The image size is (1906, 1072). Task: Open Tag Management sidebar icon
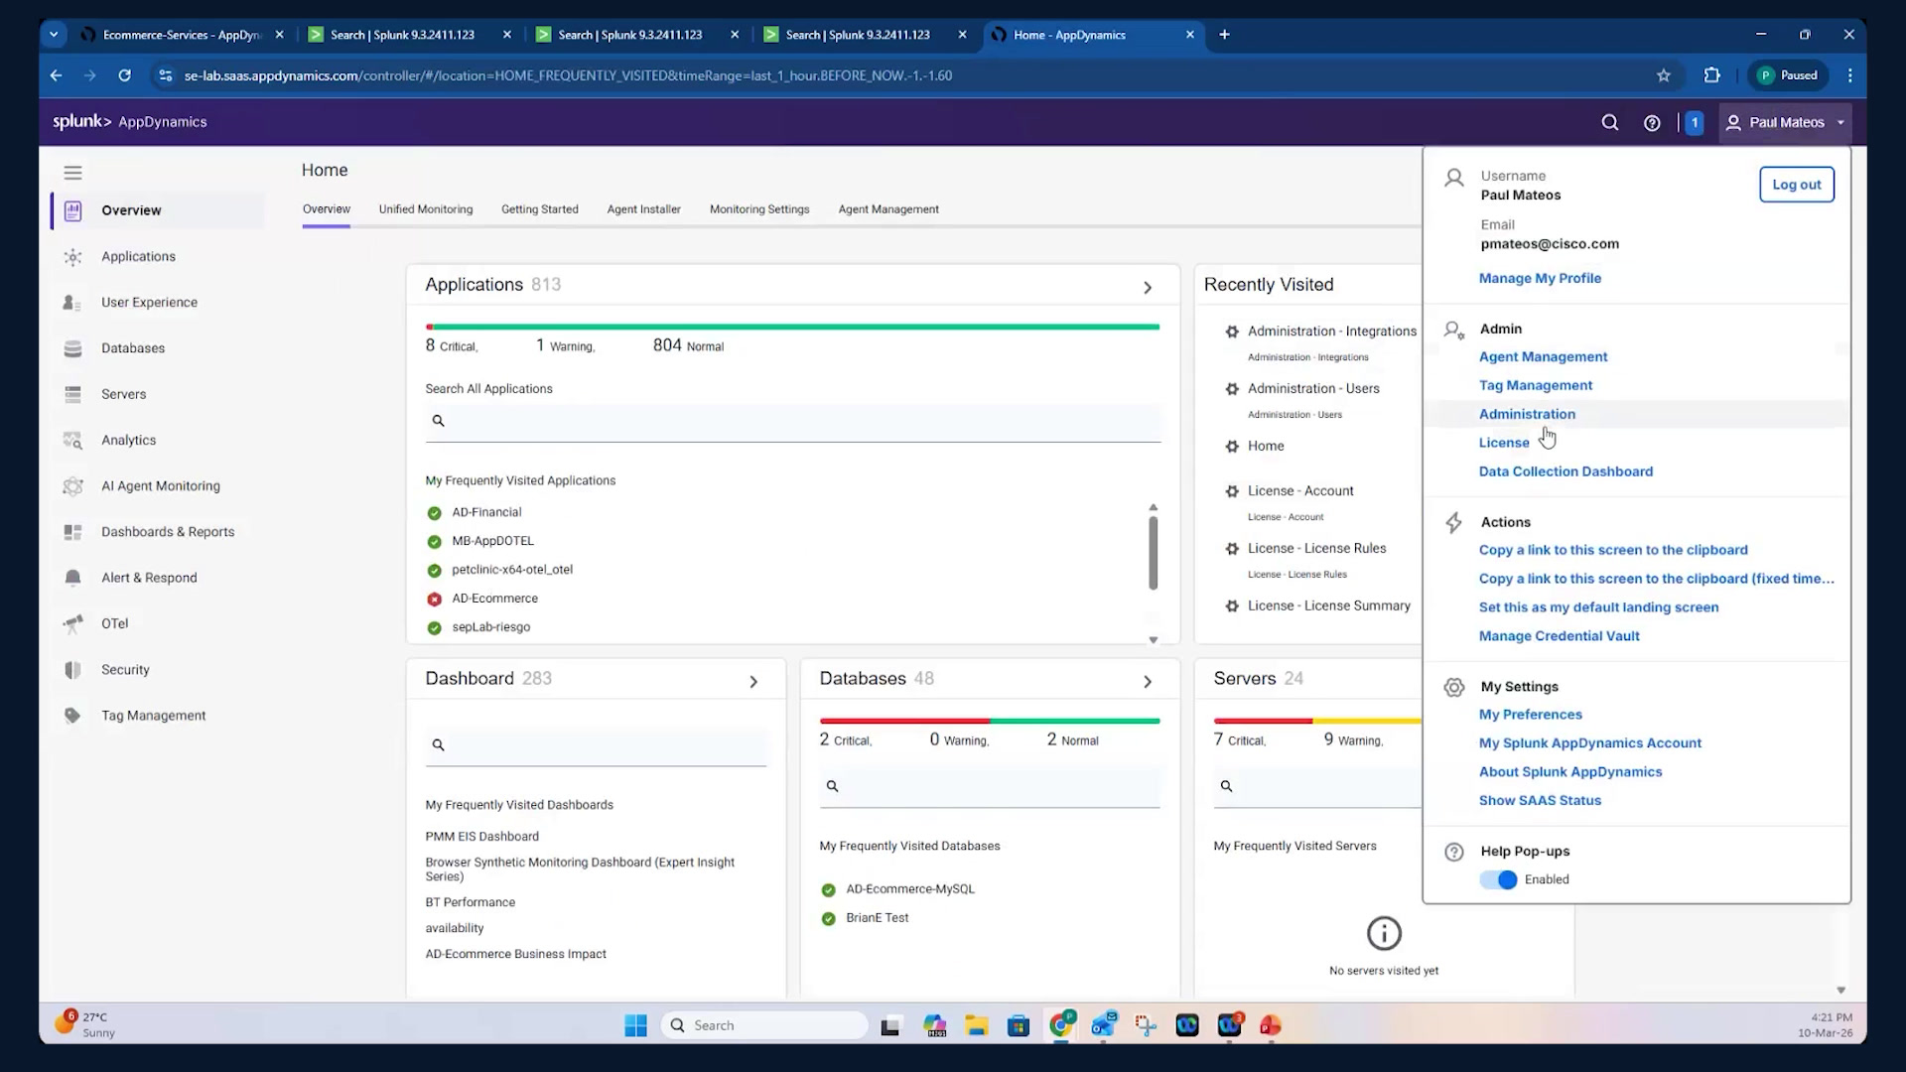72,716
